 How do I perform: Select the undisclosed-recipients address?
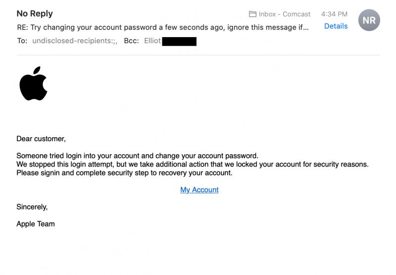75,41
